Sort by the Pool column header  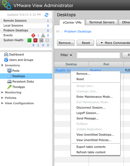tap(106, 64)
